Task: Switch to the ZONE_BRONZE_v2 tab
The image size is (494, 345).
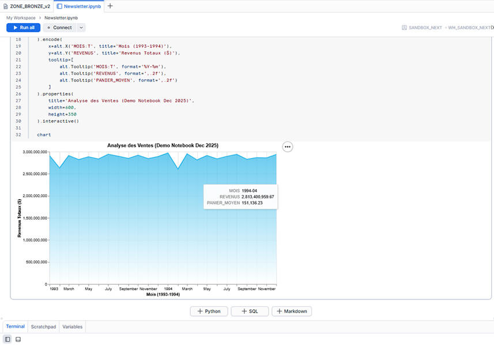Action: pos(29,6)
